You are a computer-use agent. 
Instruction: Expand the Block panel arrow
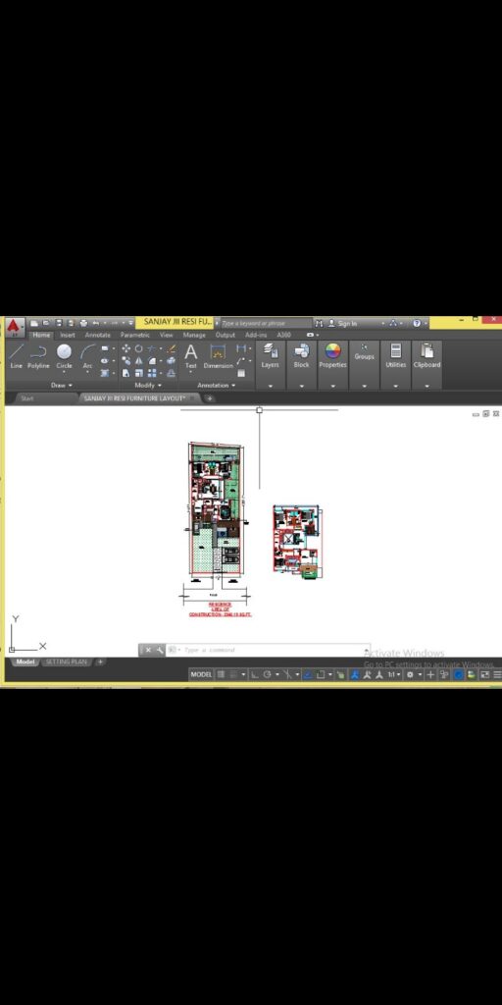(x=302, y=386)
